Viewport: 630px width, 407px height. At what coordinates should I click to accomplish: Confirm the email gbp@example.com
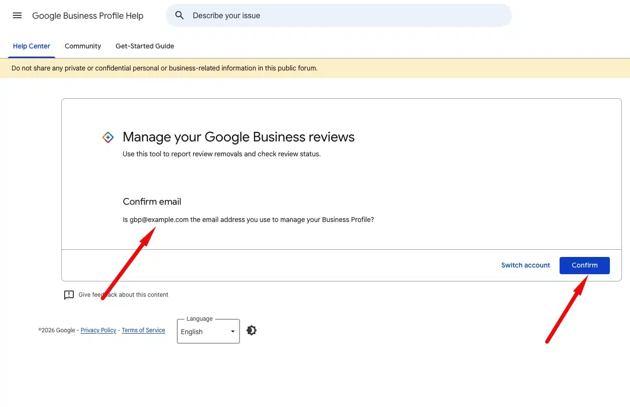[x=584, y=265]
